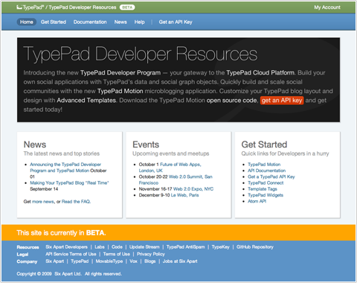Follow TypePad Motion link in banner text
The width and height of the screenshot is (357, 283).
pos(120,91)
